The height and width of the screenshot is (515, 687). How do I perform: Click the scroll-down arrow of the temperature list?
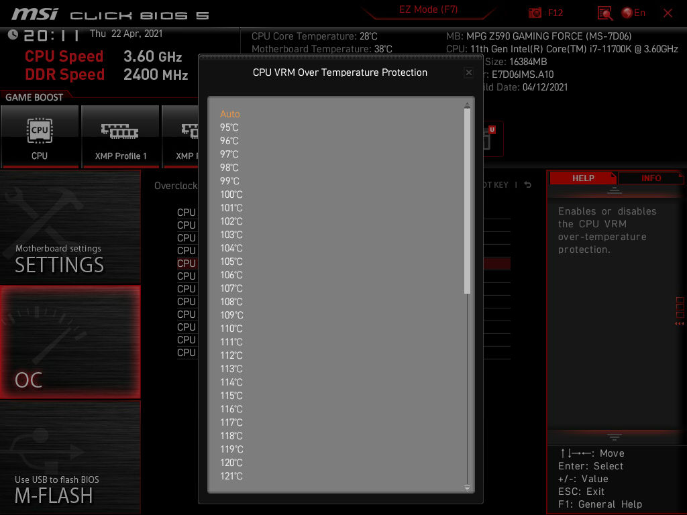coord(467,488)
